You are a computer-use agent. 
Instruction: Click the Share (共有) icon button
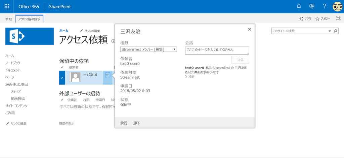[x=305, y=19]
